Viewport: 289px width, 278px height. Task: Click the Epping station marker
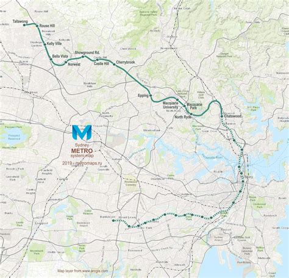[x=151, y=95]
